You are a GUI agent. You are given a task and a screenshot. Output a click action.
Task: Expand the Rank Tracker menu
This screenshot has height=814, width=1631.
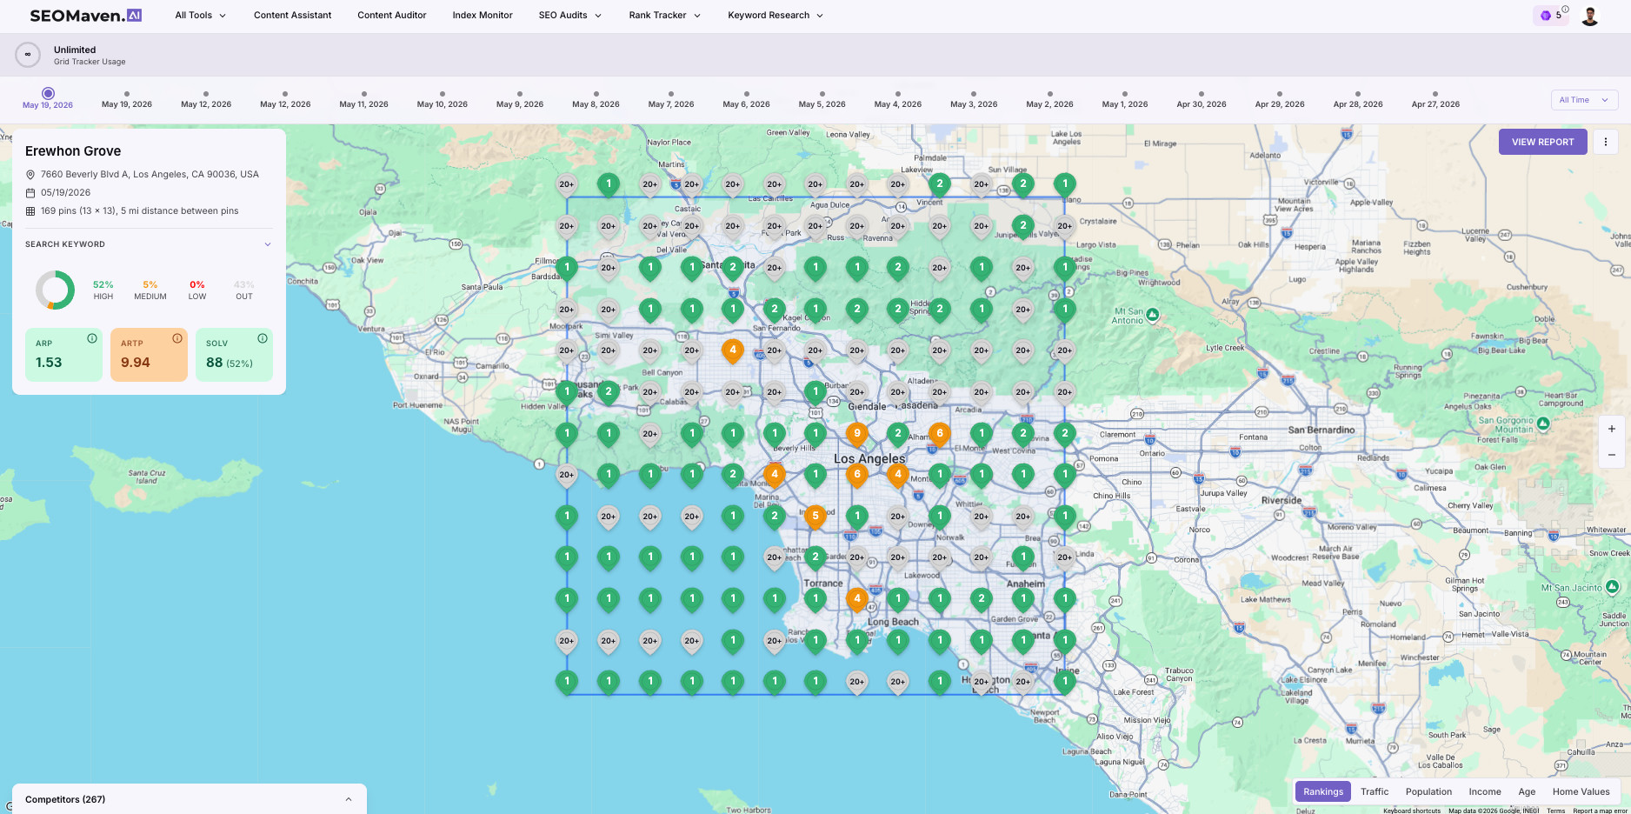tap(664, 15)
